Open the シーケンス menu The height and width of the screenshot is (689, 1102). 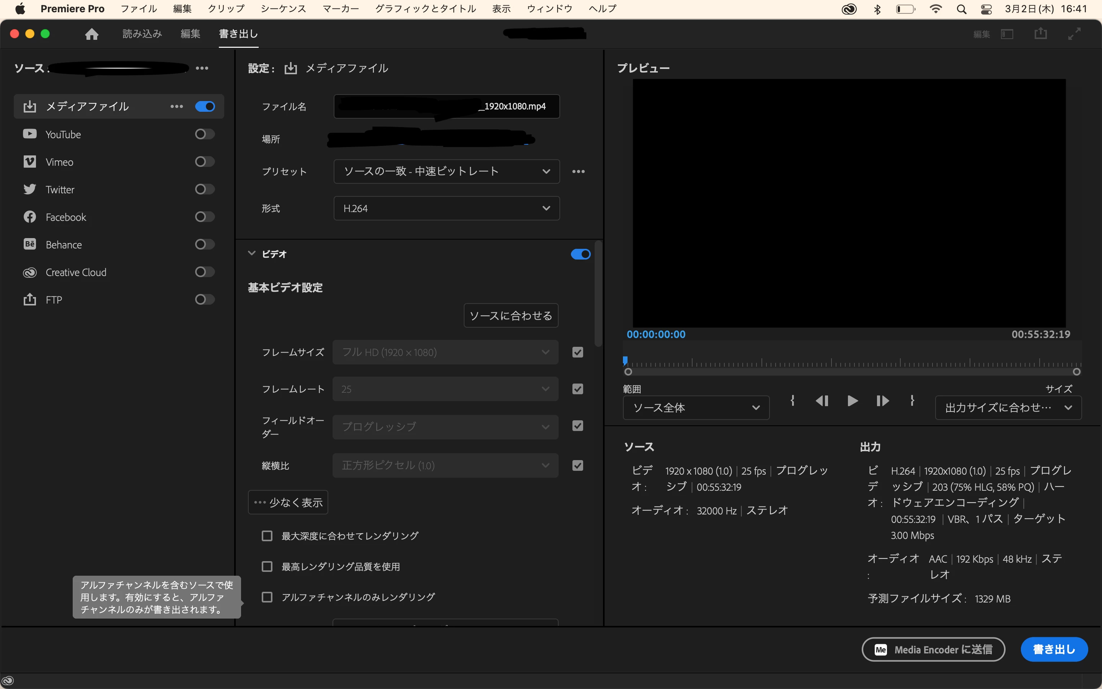[x=283, y=8]
